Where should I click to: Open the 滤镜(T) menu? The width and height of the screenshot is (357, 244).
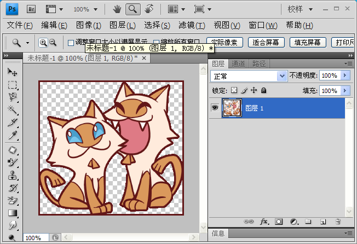[x=192, y=25]
